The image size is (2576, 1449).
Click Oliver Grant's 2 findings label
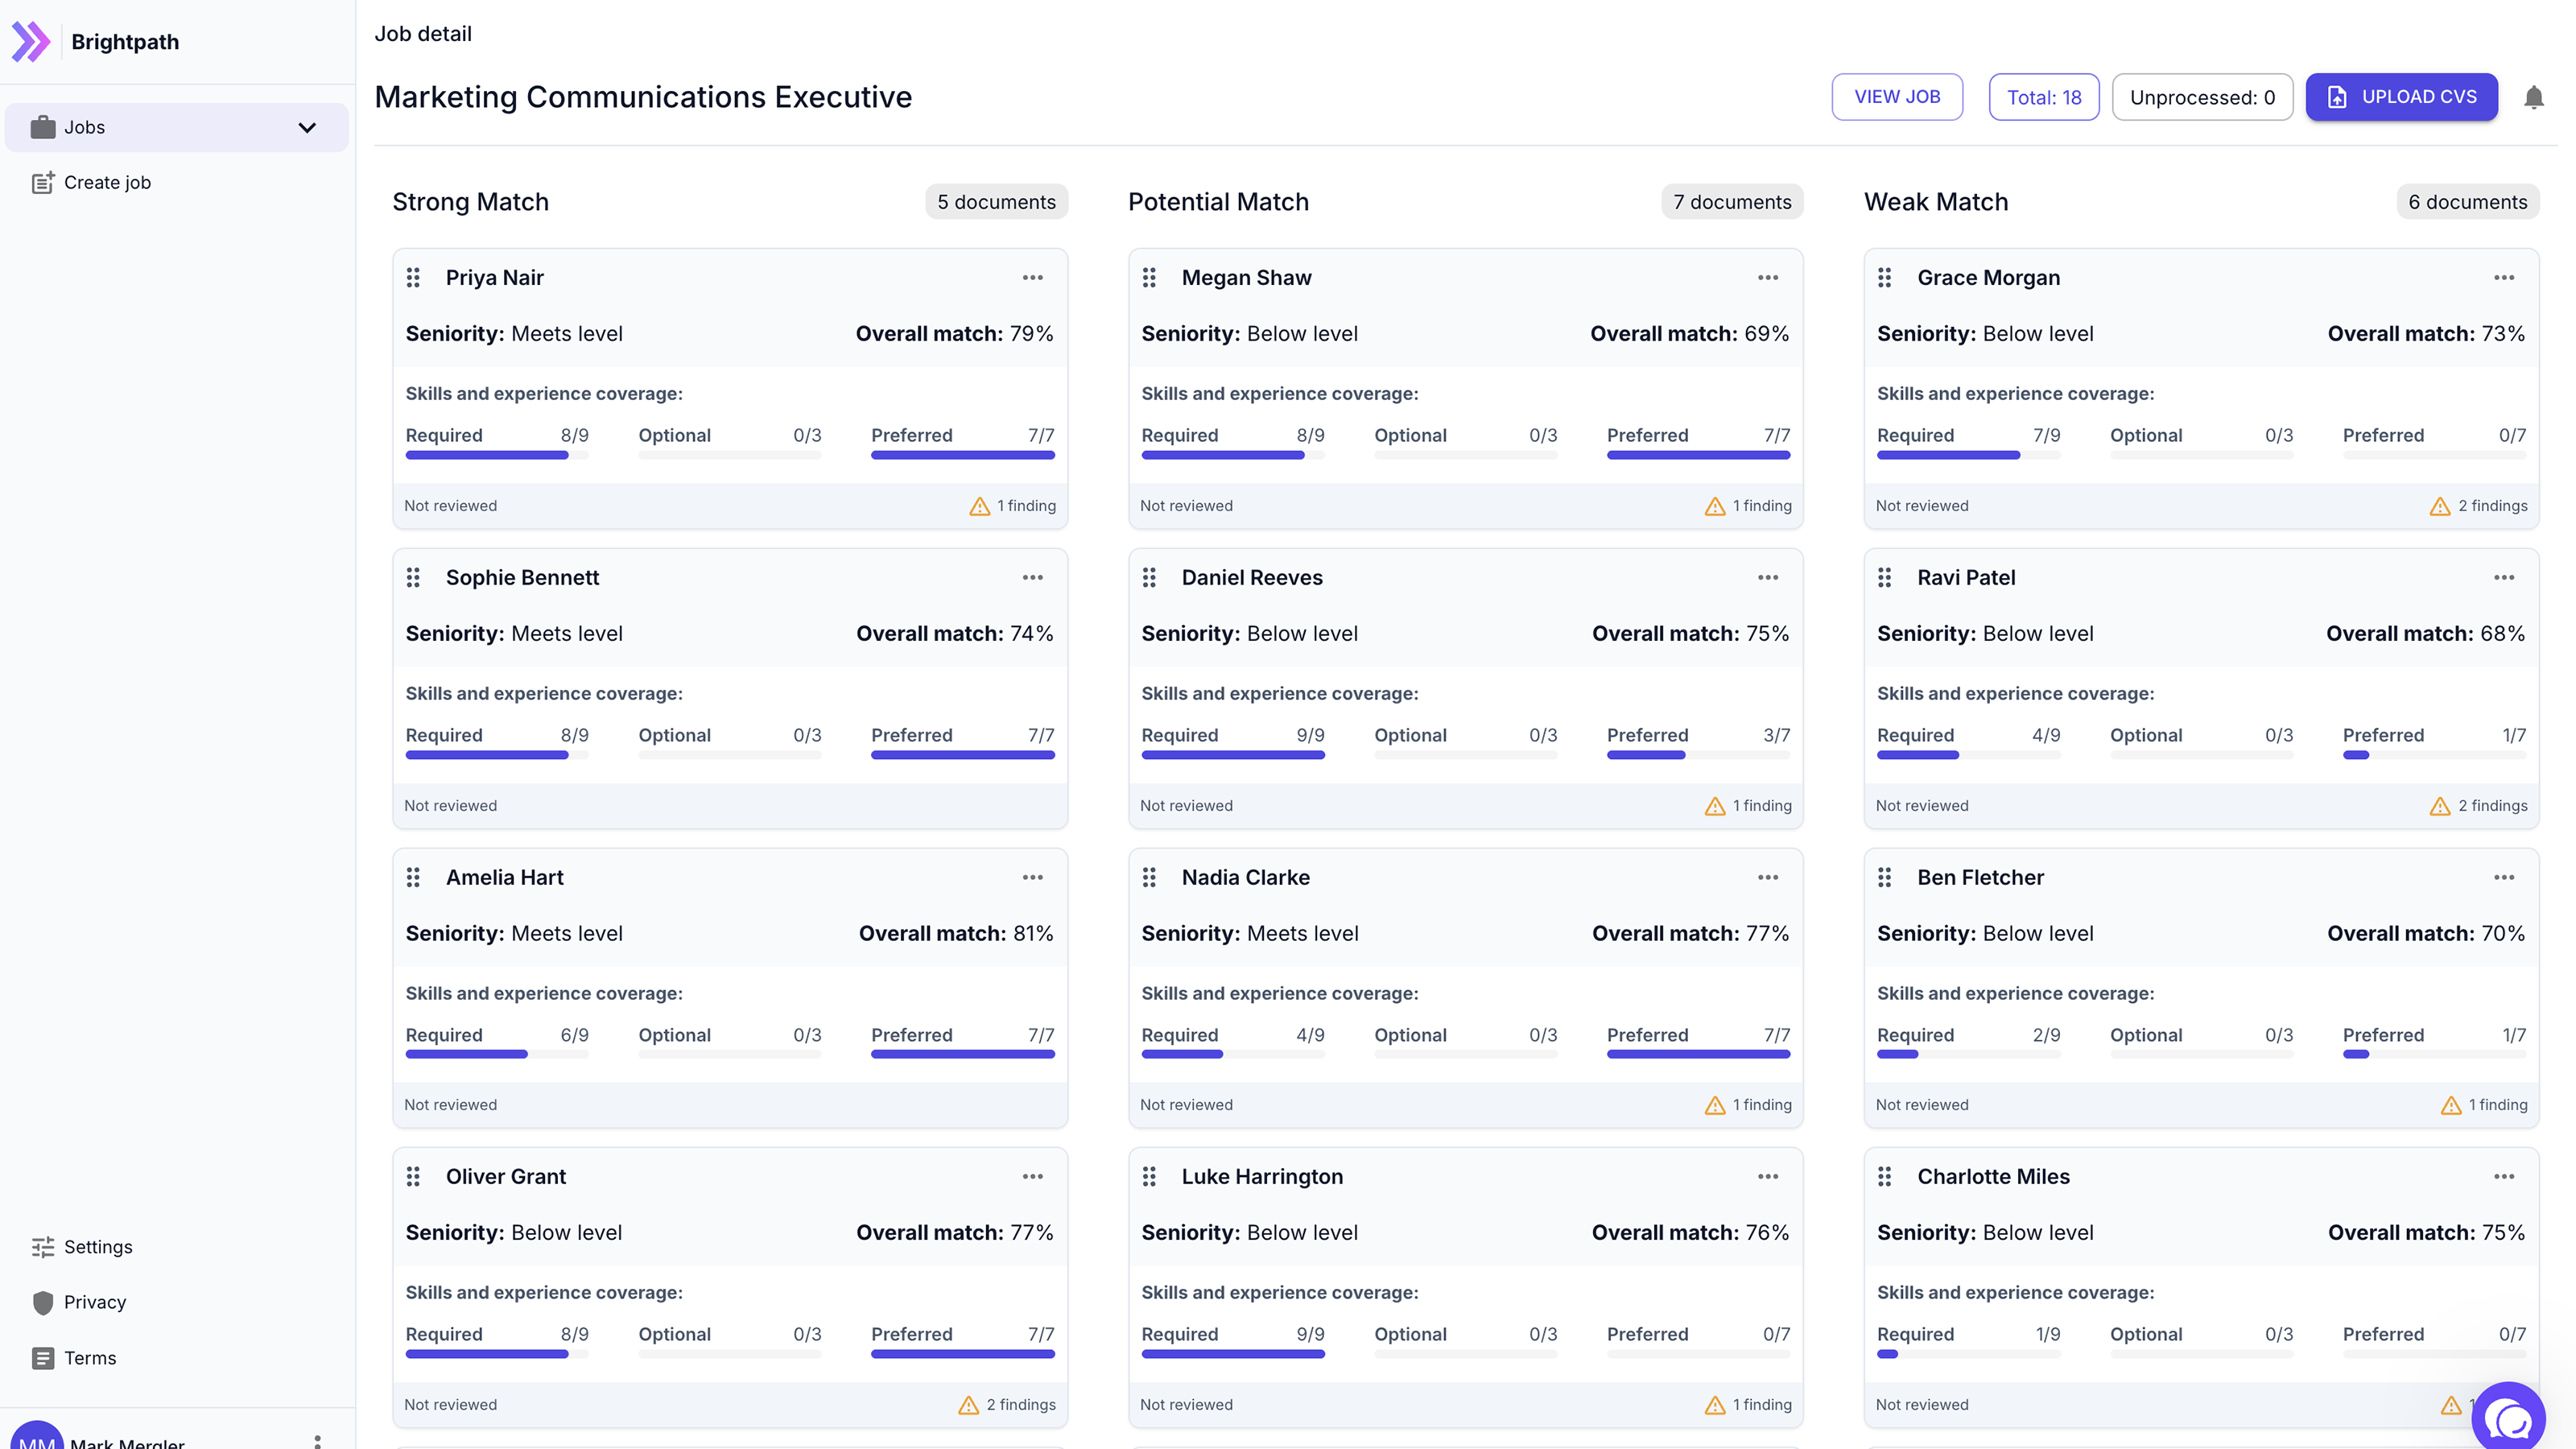click(1021, 1404)
